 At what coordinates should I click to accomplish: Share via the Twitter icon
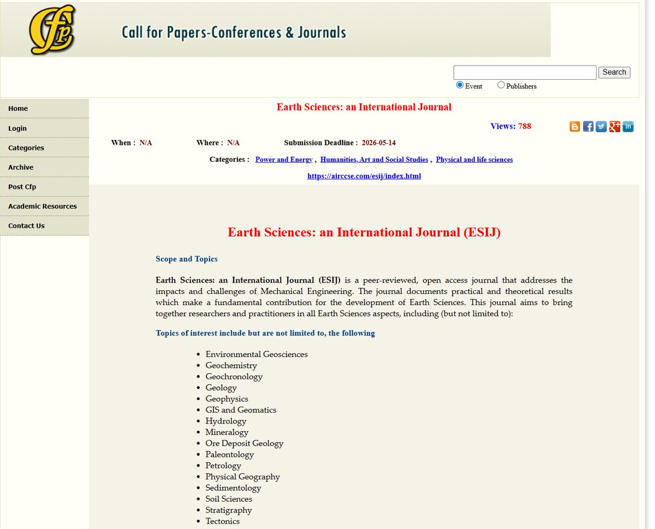pos(601,127)
